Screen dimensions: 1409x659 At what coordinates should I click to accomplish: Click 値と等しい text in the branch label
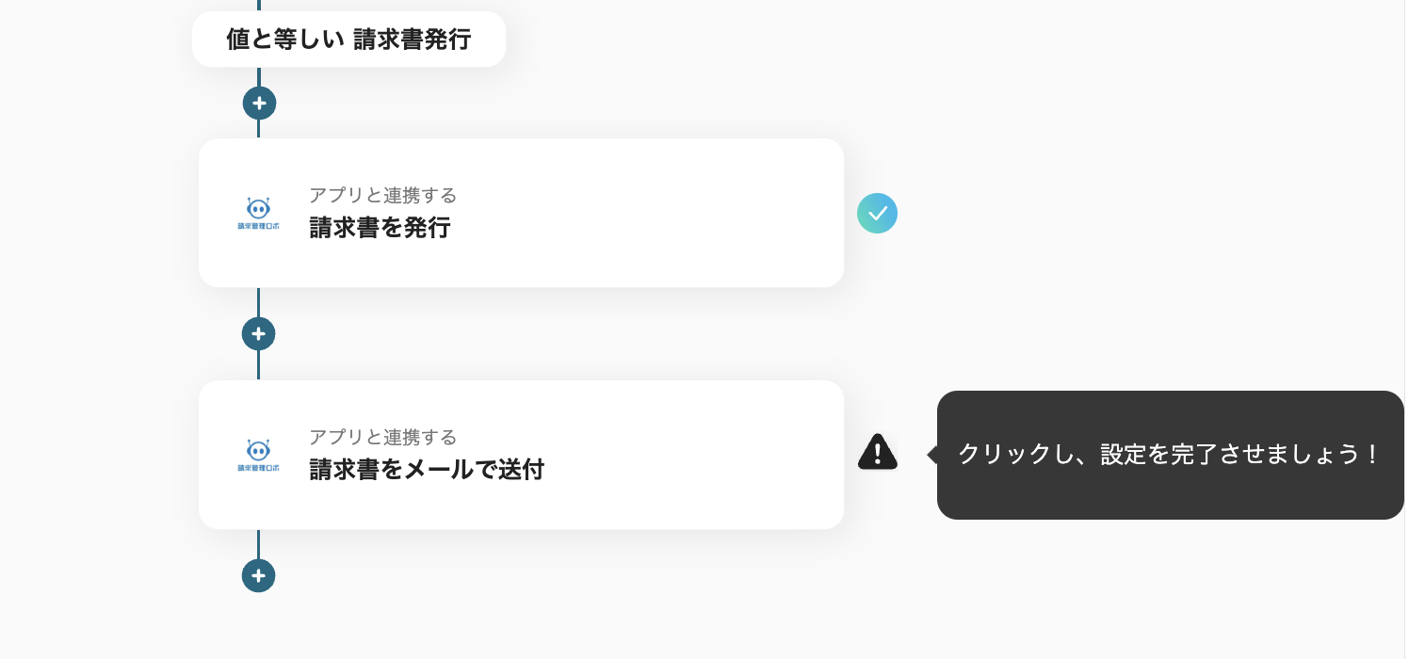pos(285,40)
